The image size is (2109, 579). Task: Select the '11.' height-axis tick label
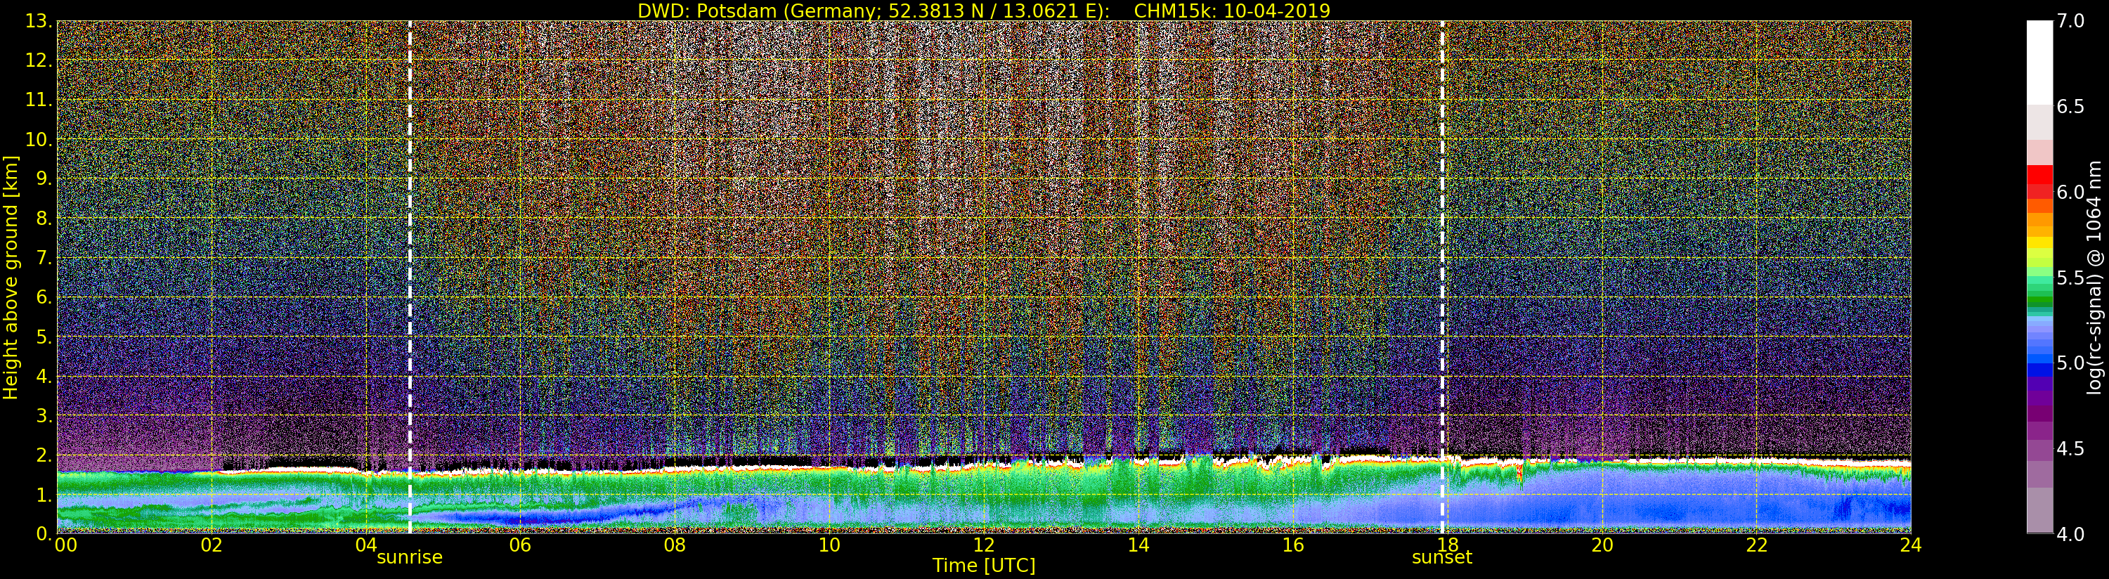pyautogui.click(x=39, y=100)
